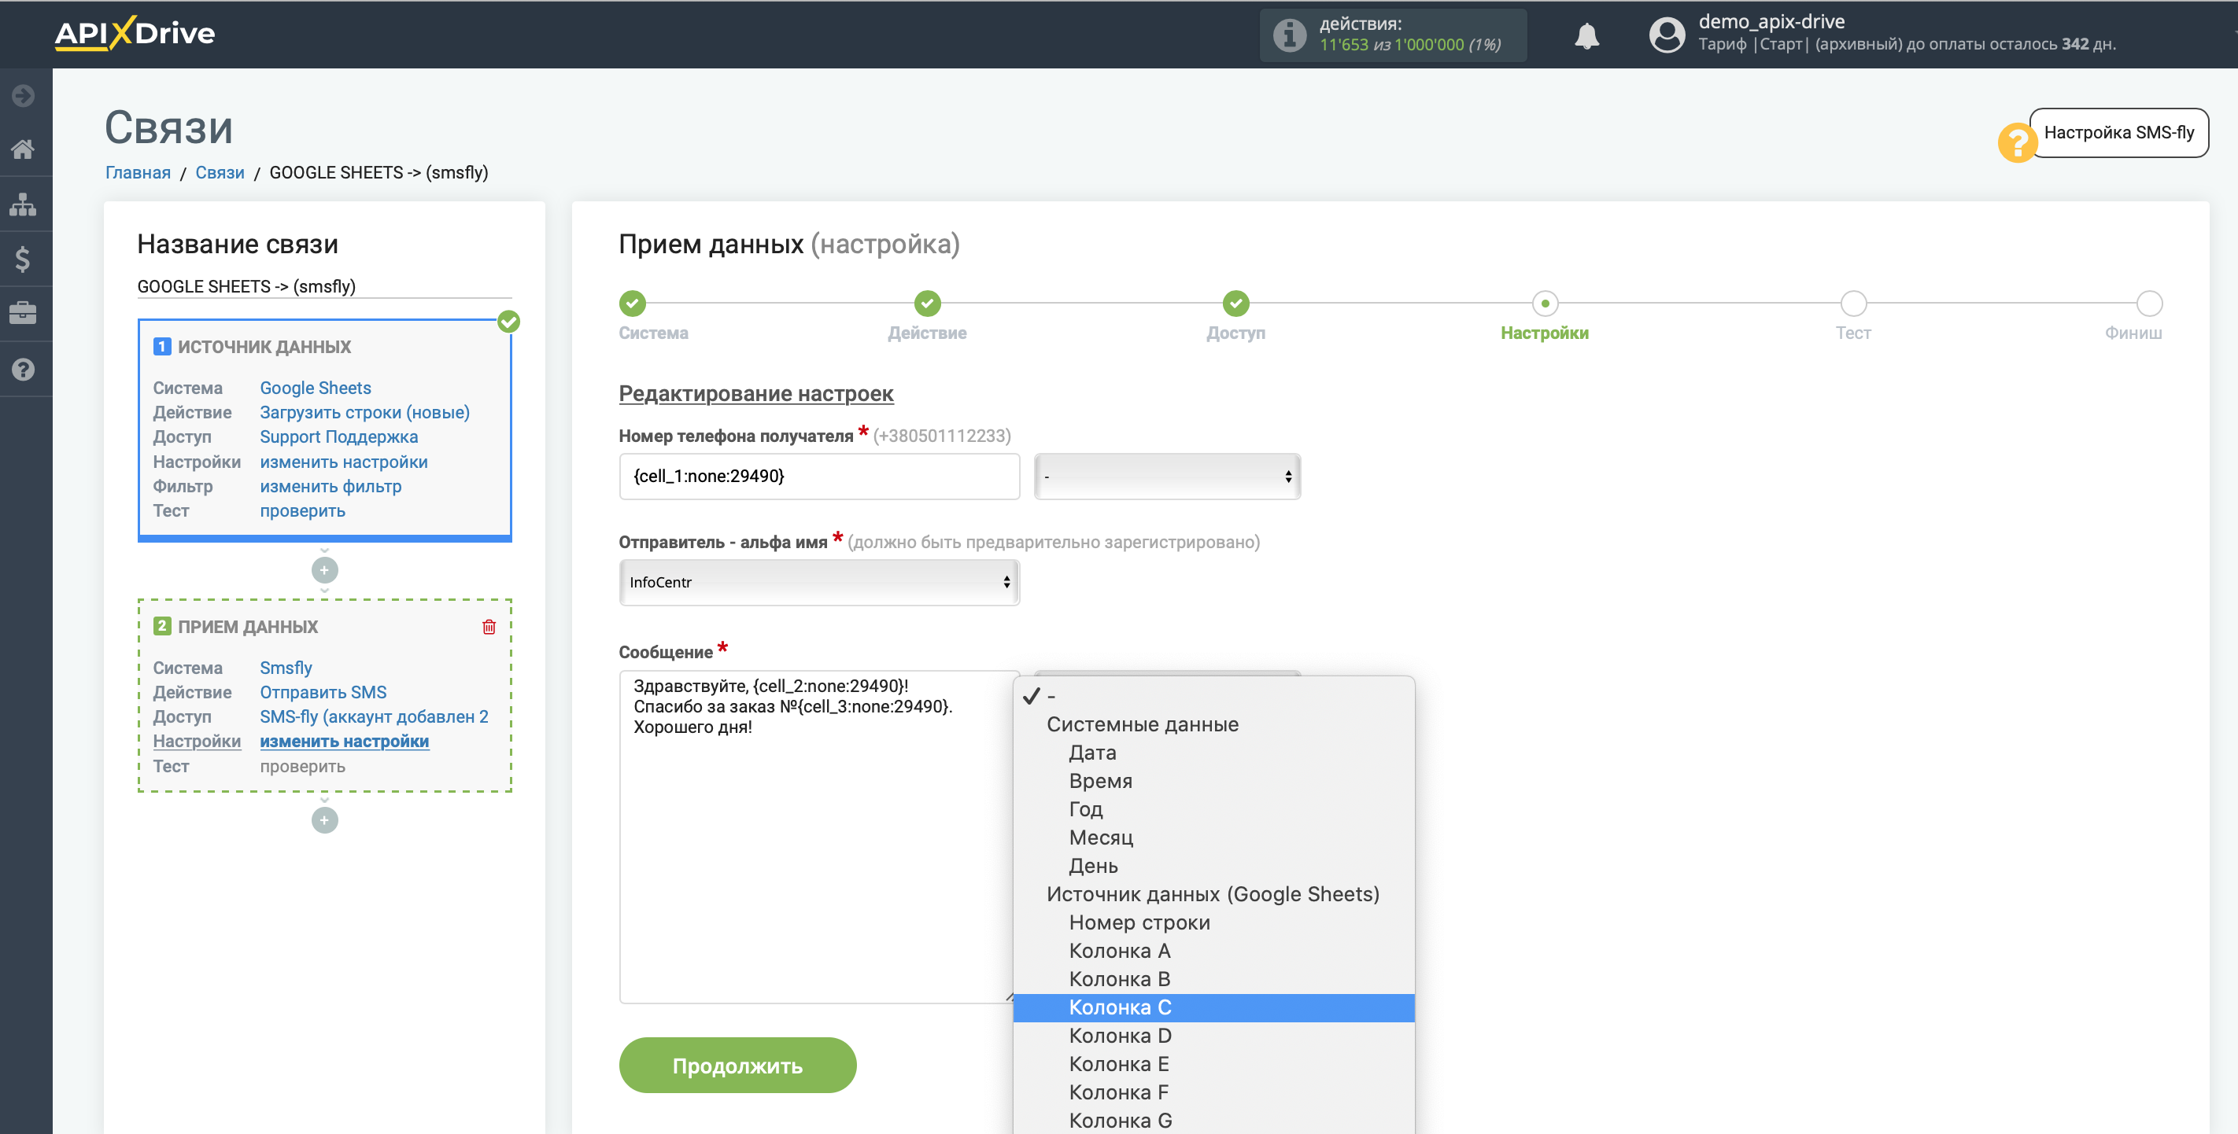Choose Время option
The width and height of the screenshot is (2238, 1134).
1213,781
